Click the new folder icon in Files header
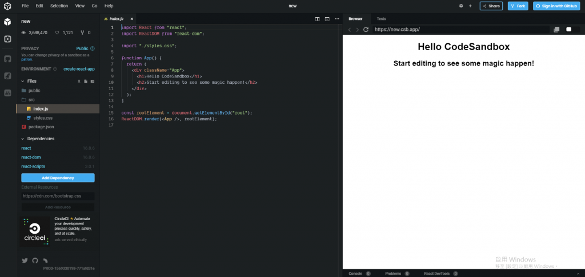 (x=93, y=81)
